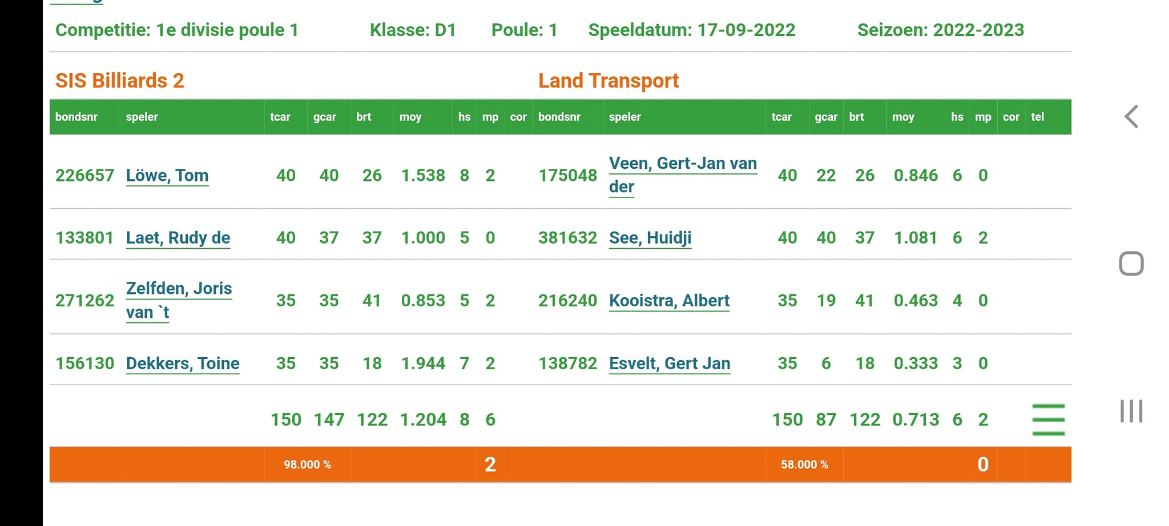
Task: Open player Kooistra, Albert link
Action: [x=669, y=300]
